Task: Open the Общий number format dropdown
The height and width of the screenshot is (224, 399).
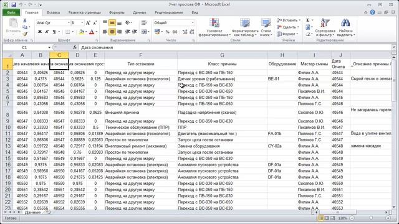Action: [193, 23]
